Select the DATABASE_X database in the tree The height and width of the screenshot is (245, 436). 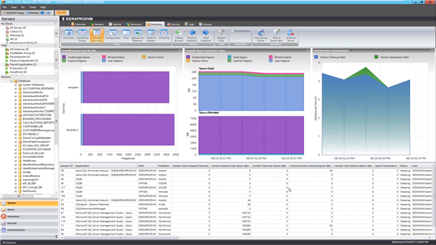pos(31,134)
